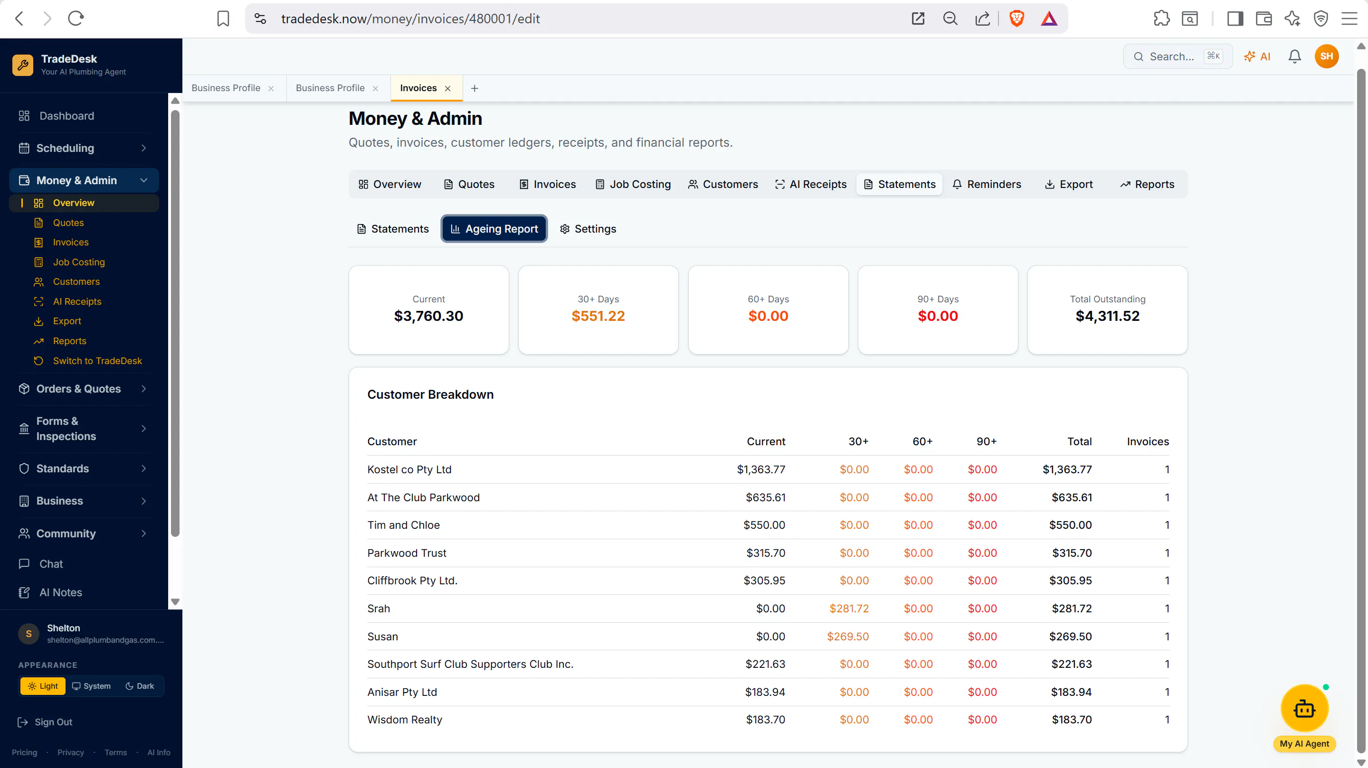The width and height of the screenshot is (1368, 768).
Task: Open notifications bell icon
Action: click(1295, 56)
